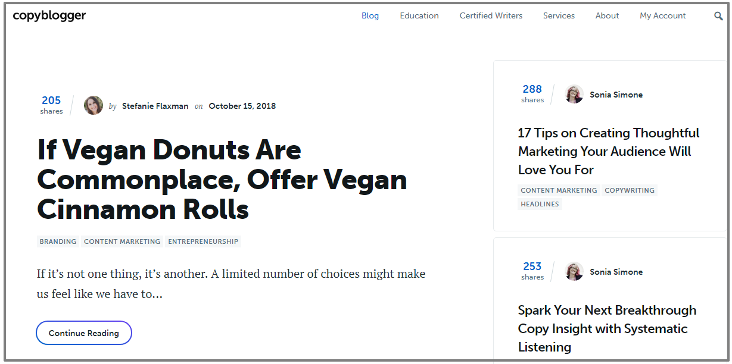732x364 pixels.
Task: Open the site search
Action: pos(718,15)
